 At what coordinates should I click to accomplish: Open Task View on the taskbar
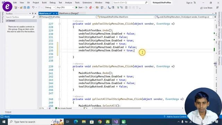(x=68, y=122)
